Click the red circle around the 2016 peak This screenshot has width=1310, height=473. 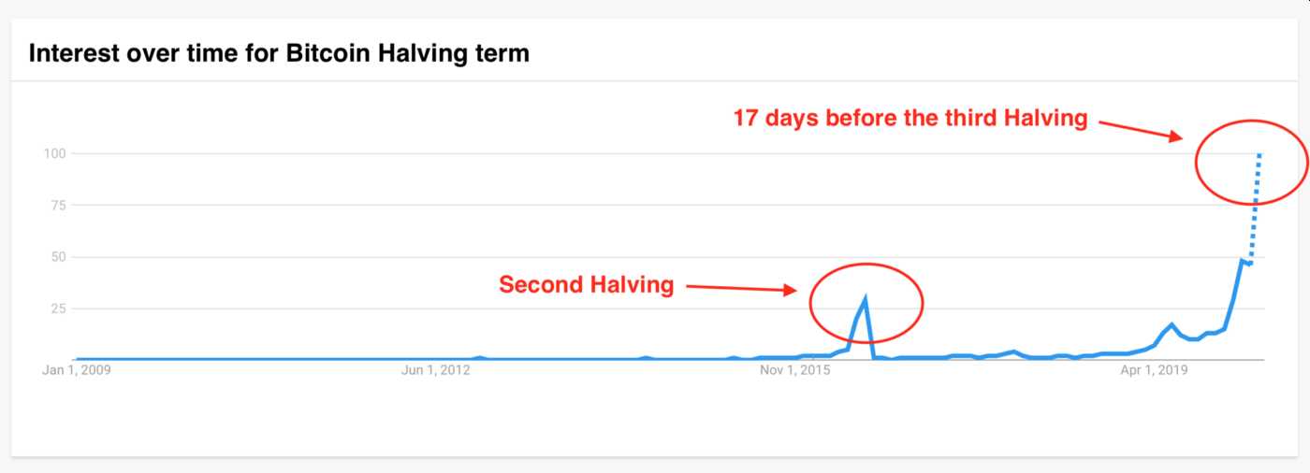point(866,303)
